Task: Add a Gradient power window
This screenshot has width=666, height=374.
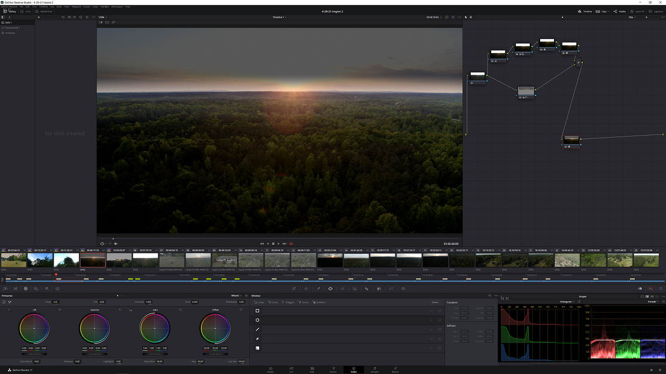Action: 319,302
